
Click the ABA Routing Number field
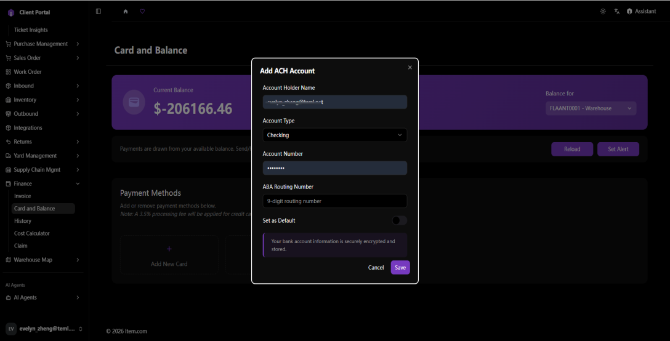(x=334, y=201)
